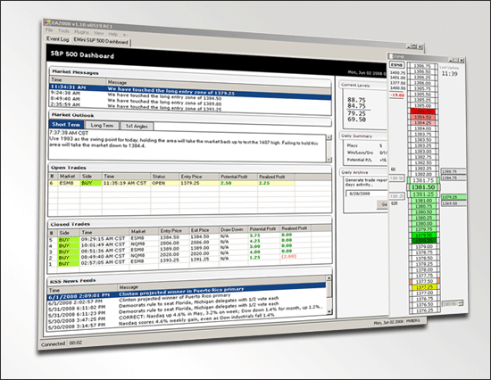Click the Exit Price header in Closed Trades
Screen dimensions: 491x380
click(x=204, y=230)
